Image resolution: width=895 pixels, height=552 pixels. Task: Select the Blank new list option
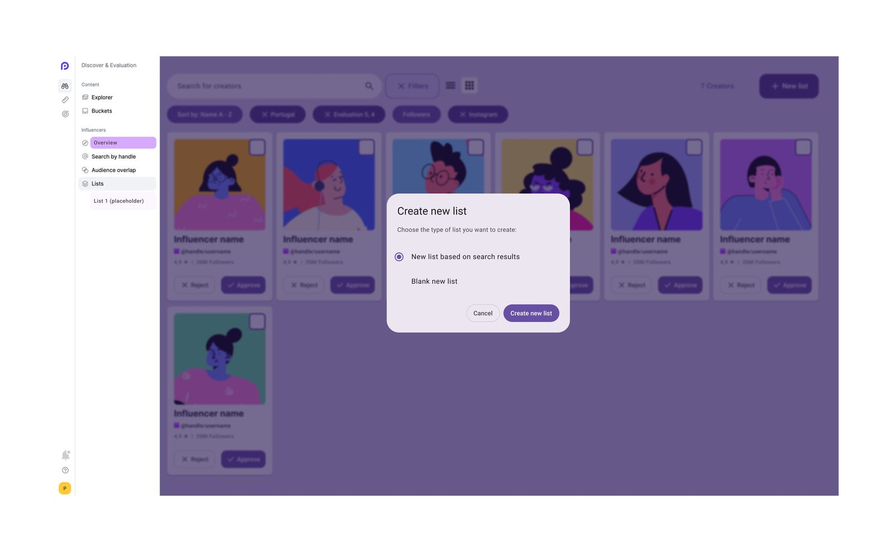(434, 282)
